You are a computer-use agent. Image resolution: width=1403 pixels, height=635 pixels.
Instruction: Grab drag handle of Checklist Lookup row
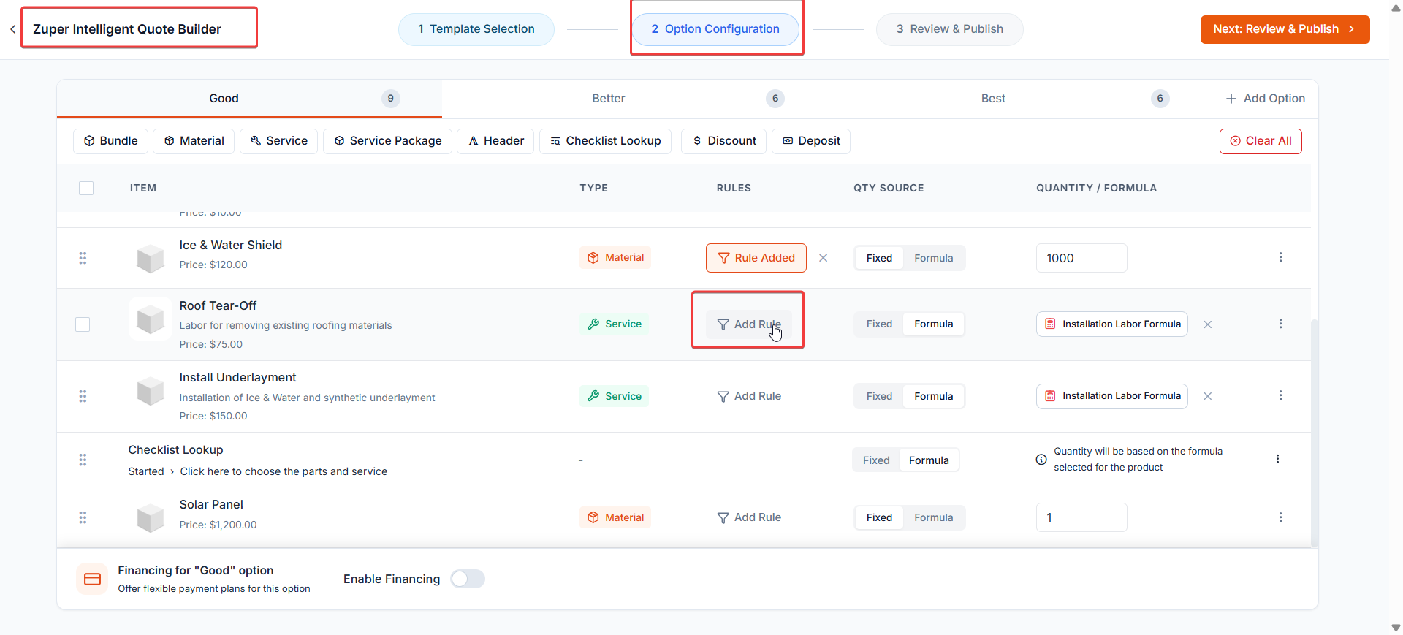click(83, 460)
